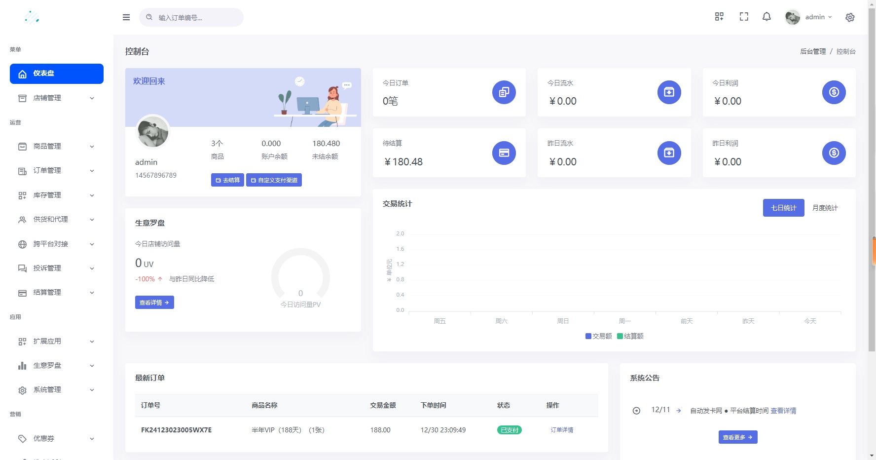The image size is (876, 460).
Task: Toggle the 结算额 legend series
Action: click(630, 336)
